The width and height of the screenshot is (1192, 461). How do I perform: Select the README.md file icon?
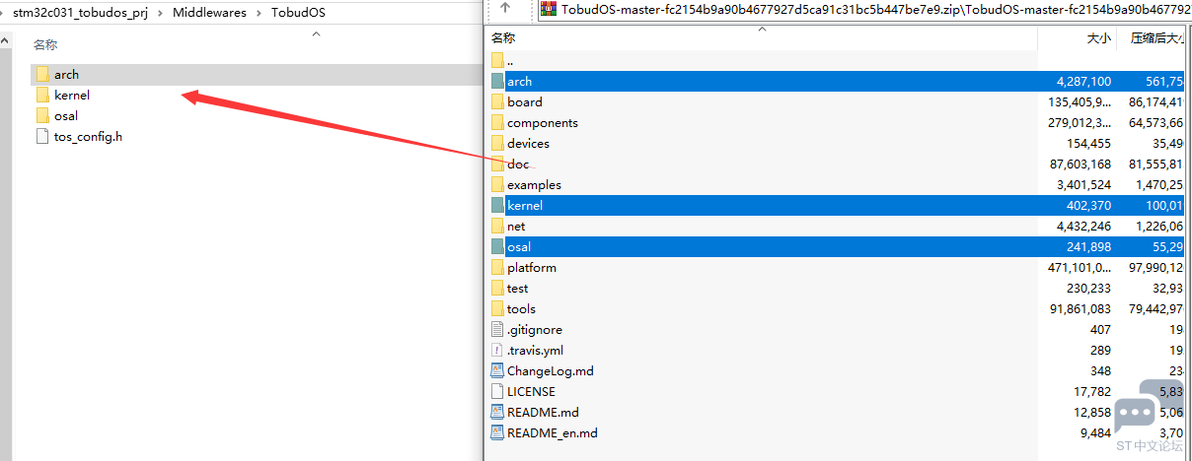497,412
